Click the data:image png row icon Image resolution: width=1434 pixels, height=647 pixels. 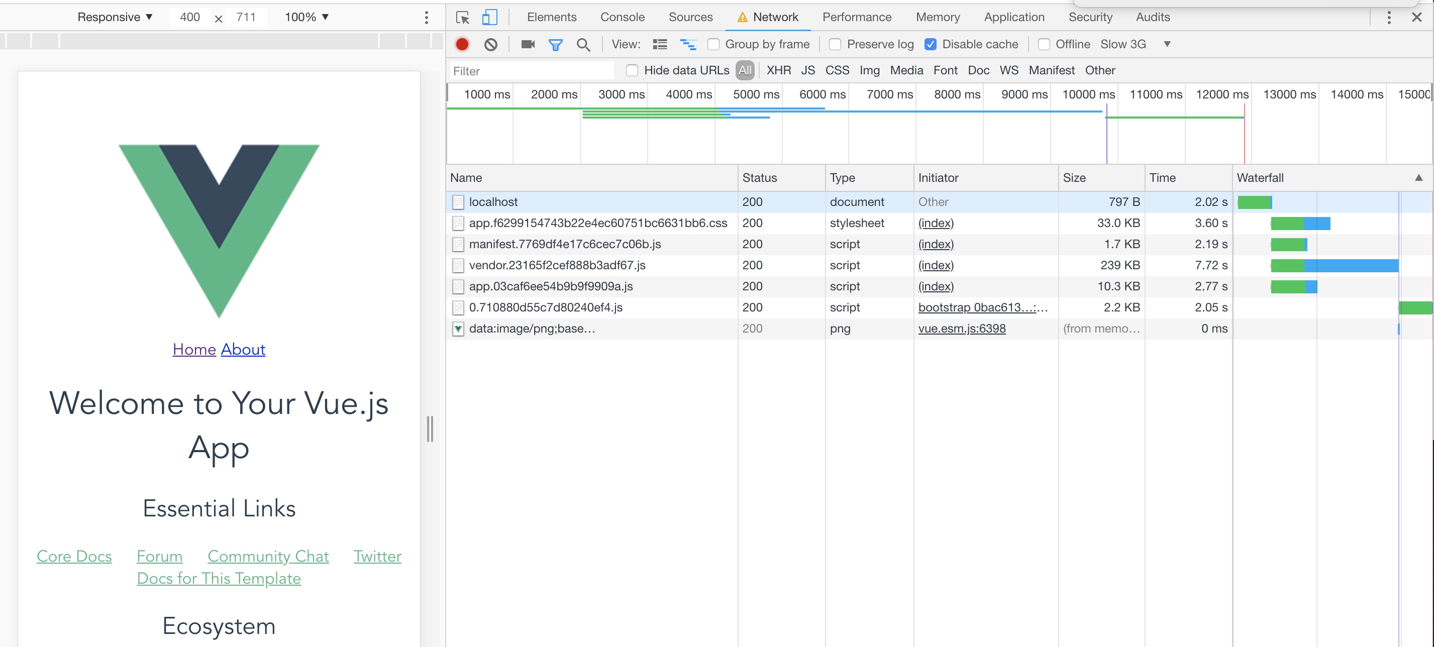pyautogui.click(x=458, y=329)
